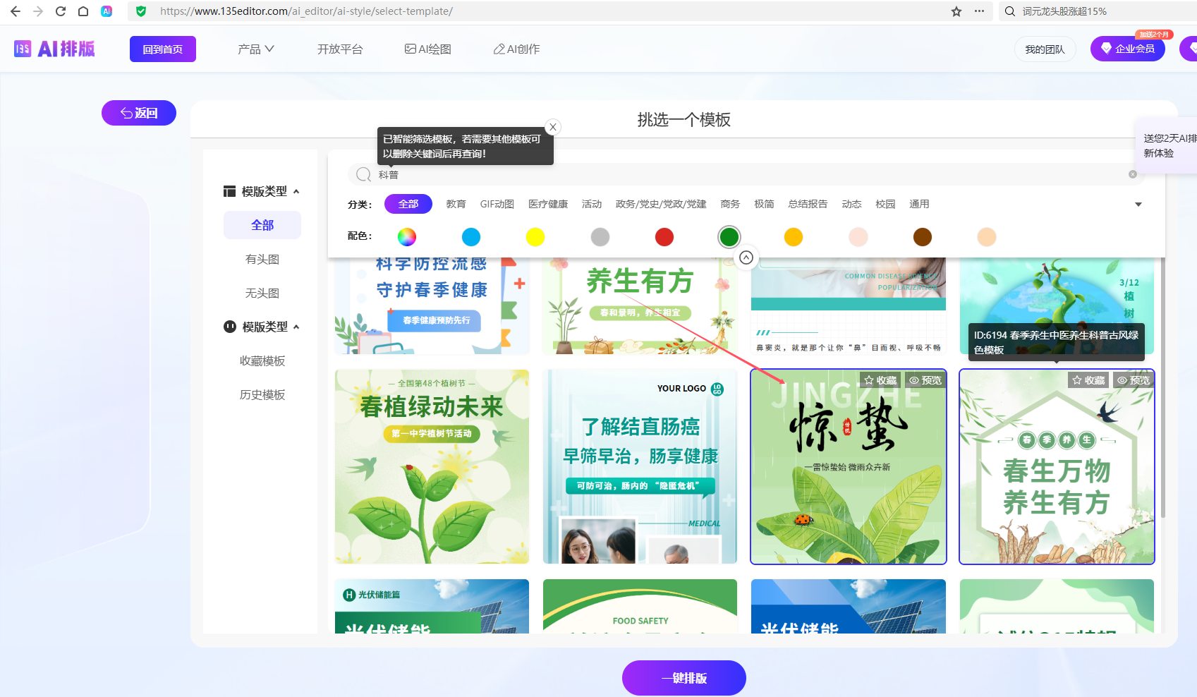Preview the 惊蛰 template

pos(925,380)
